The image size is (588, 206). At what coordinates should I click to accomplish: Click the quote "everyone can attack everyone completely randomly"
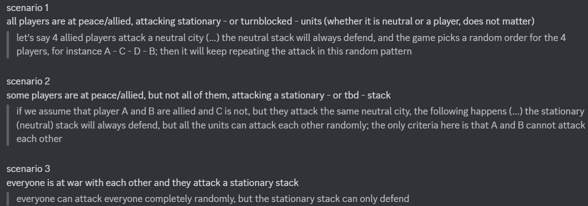point(213,199)
